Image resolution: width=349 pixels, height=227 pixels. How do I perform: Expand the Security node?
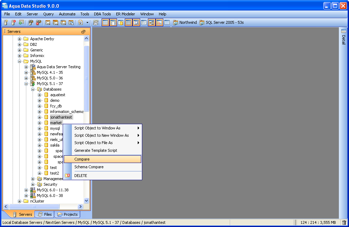click(x=33, y=184)
